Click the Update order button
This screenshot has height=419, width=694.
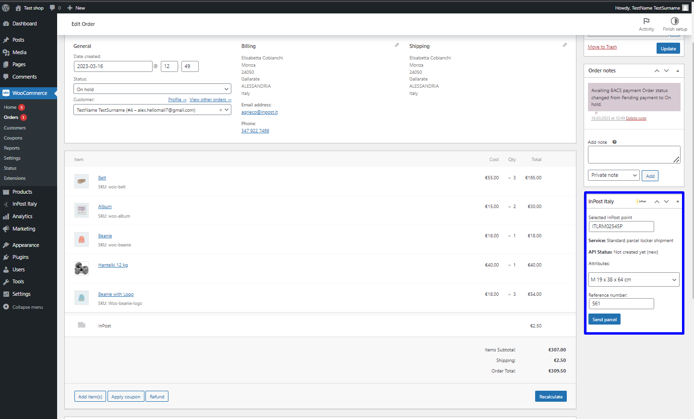[x=668, y=48]
